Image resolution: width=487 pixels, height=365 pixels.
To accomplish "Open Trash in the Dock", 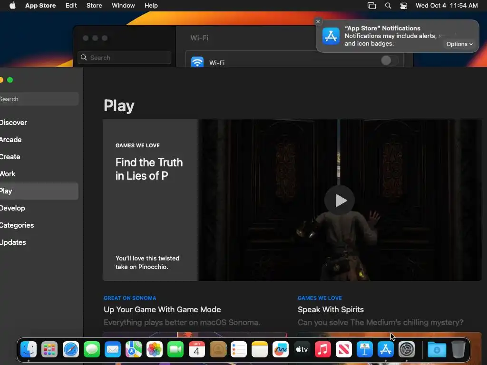I will [458, 349].
